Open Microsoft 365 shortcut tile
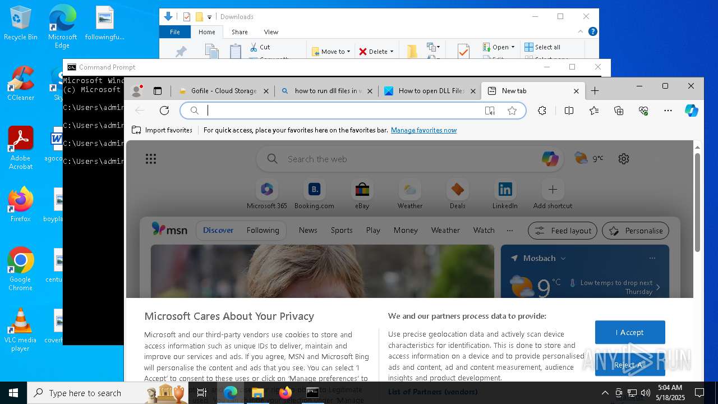This screenshot has width=718, height=404. click(x=267, y=195)
